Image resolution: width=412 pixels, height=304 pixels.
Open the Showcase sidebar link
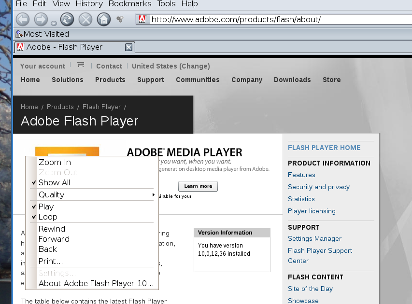[303, 301]
